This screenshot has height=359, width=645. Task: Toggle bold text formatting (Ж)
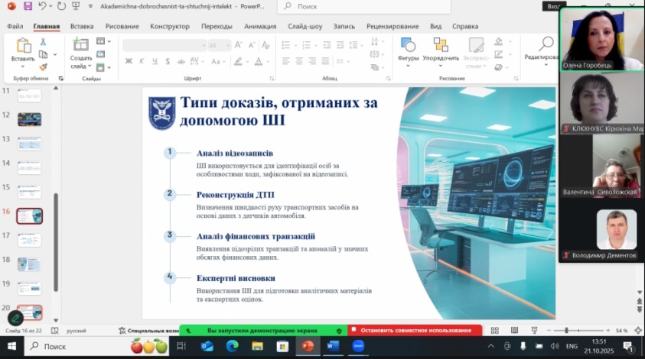tap(129, 61)
